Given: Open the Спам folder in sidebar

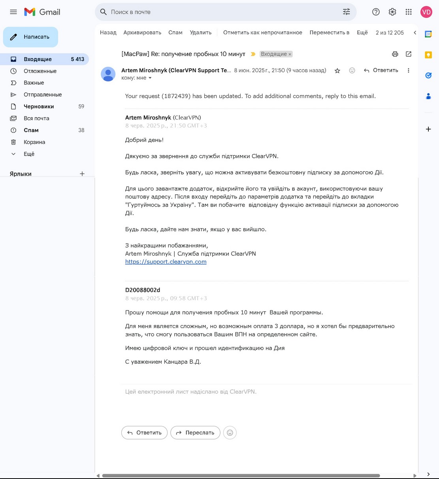Looking at the screenshot, I should click(x=44, y=130).
